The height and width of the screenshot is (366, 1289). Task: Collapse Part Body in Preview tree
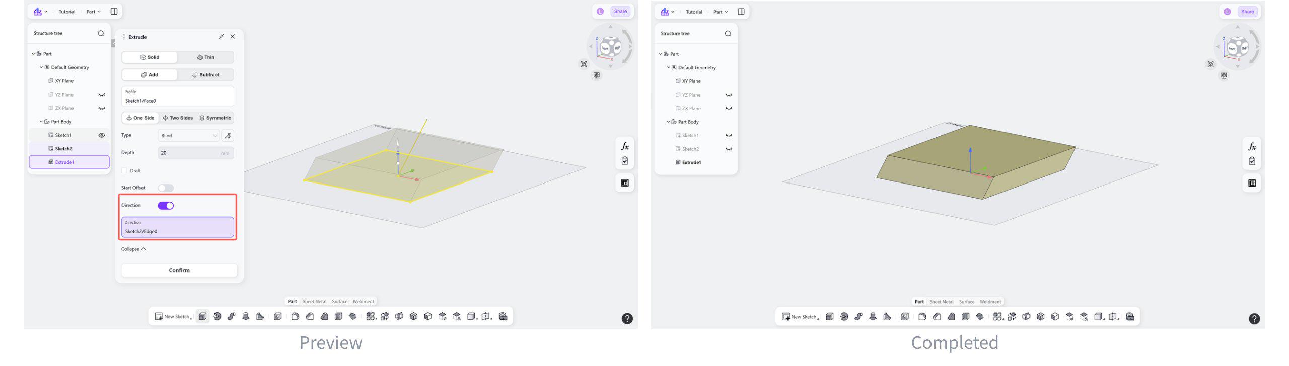coord(41,122)
